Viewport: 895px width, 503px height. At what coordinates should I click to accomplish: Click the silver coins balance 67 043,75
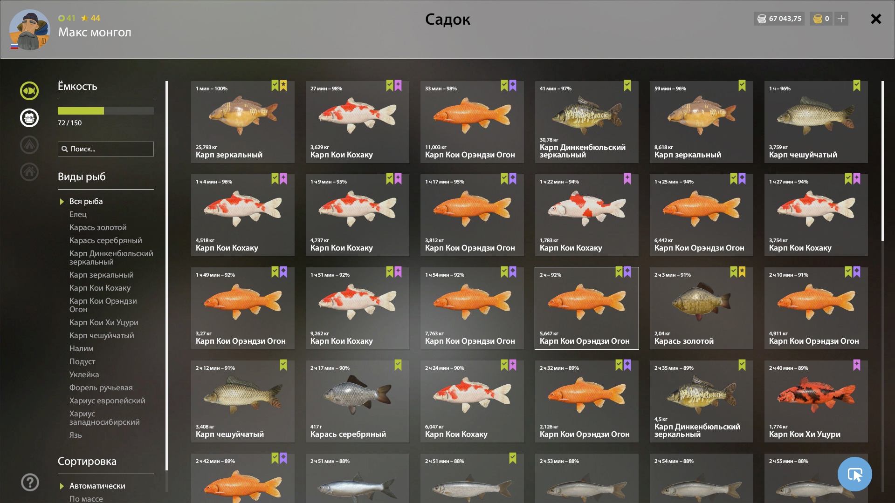click(x=779, y=19)
